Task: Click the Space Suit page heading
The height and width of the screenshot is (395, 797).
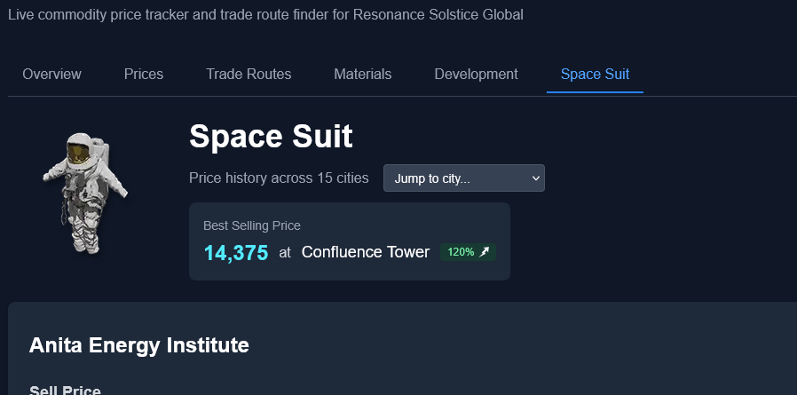Action: [271, 136]
